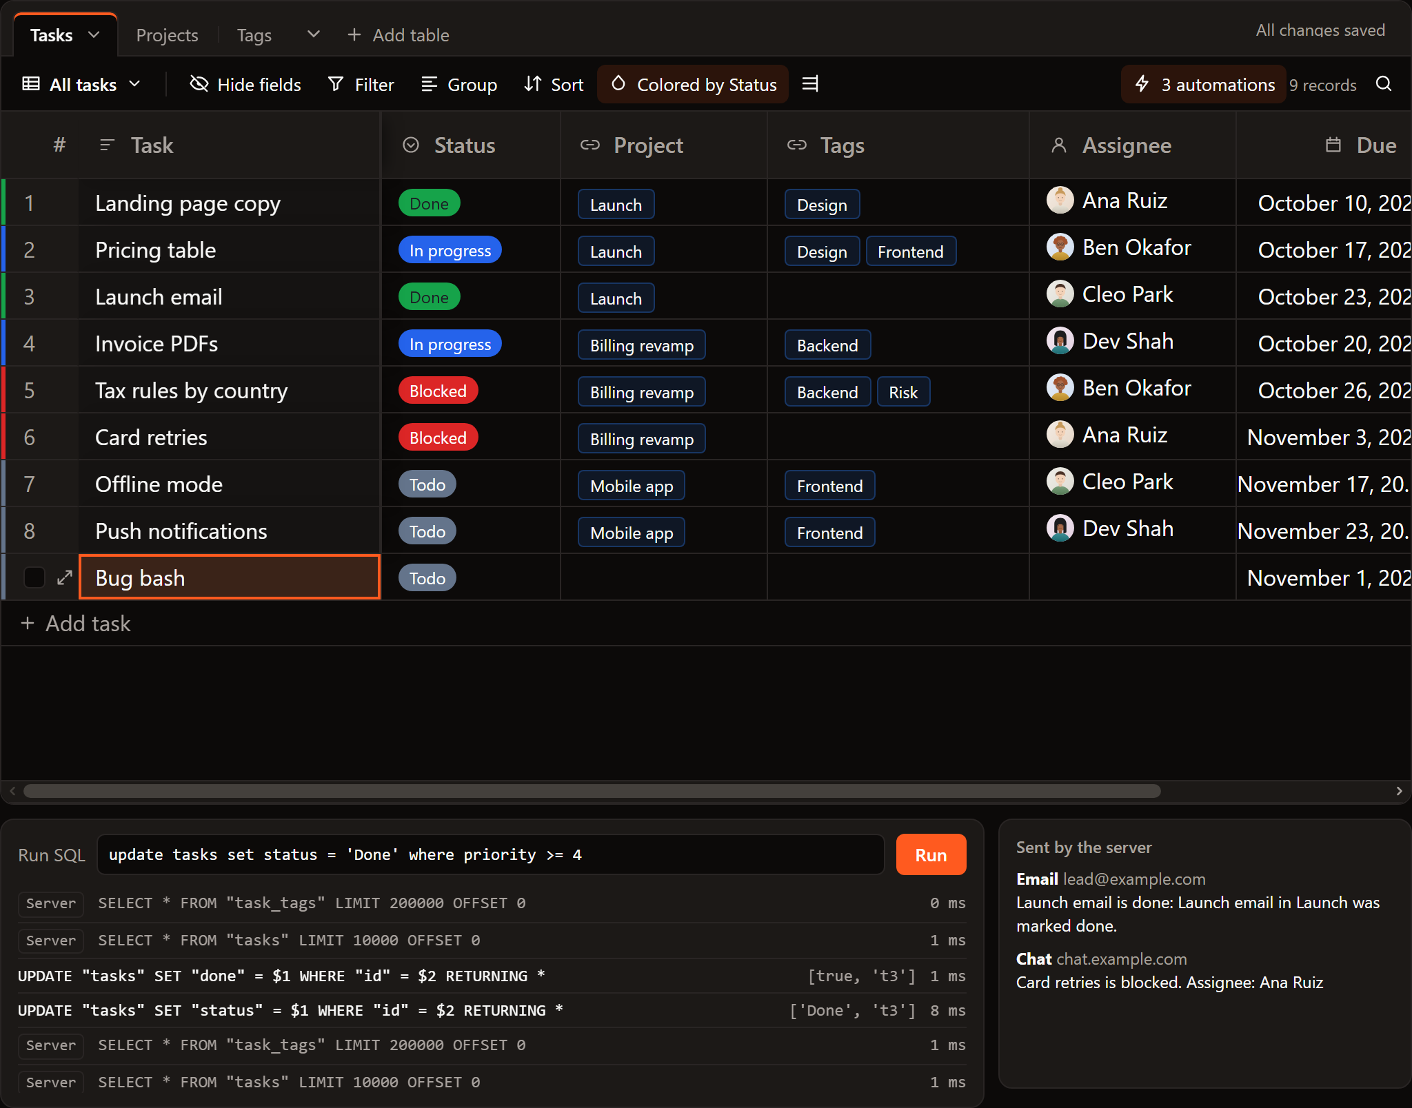
Task: Click the horizontal scrollbar thumb
Action: [592, 791]
